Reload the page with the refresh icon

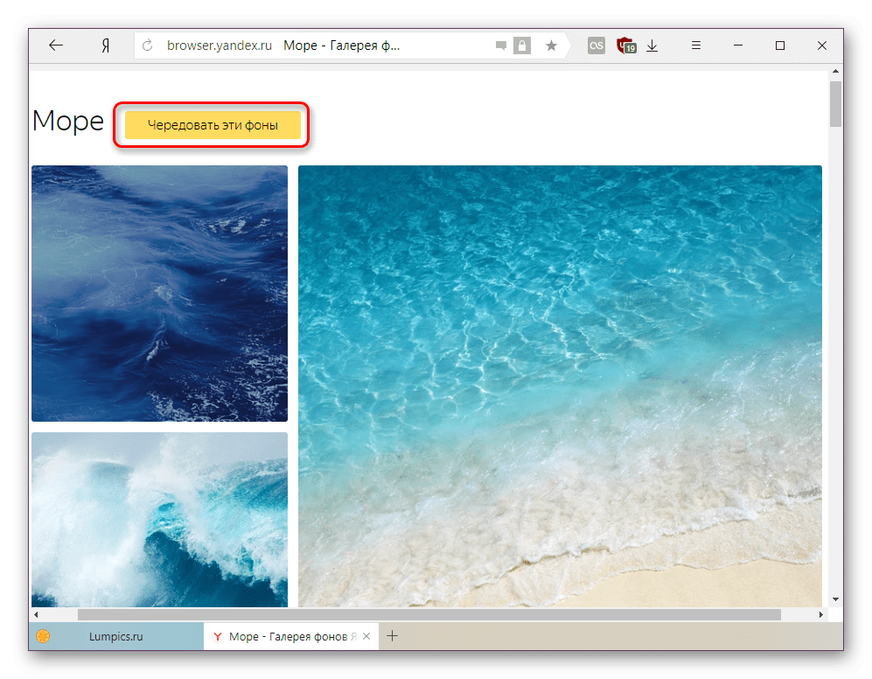click(148, 46)
